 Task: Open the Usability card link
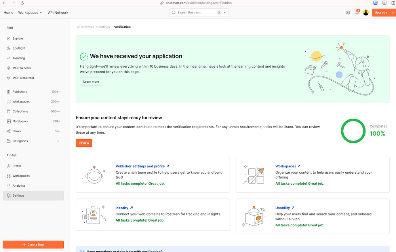[x=285, y=208]
